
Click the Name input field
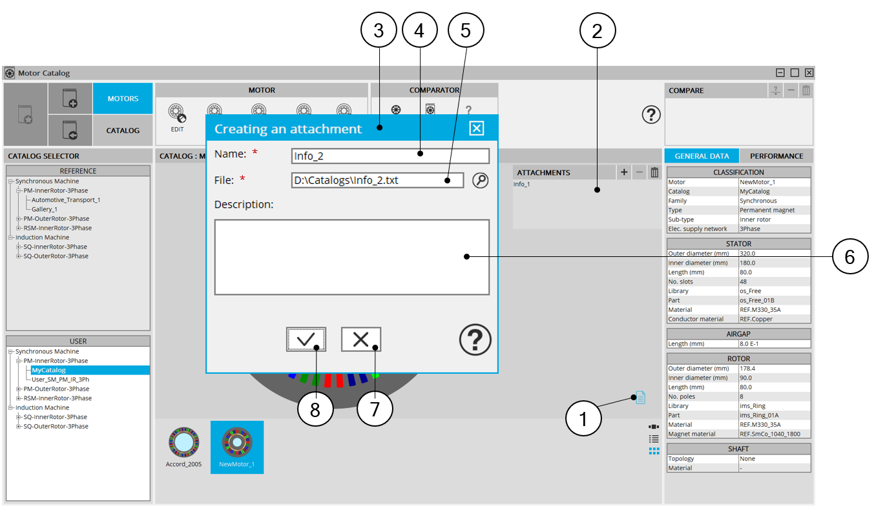390,156
